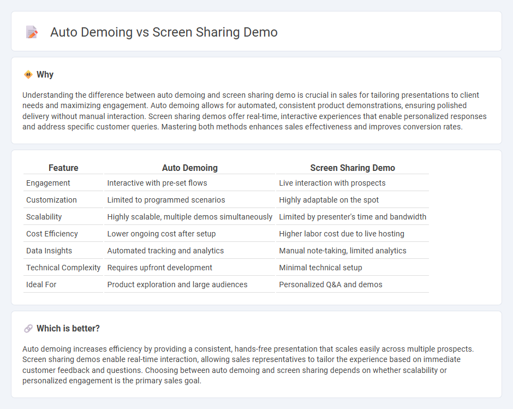
Task: Click the paragraph beginning Auto demoing increases efficiency
Action: pos(248,365)
